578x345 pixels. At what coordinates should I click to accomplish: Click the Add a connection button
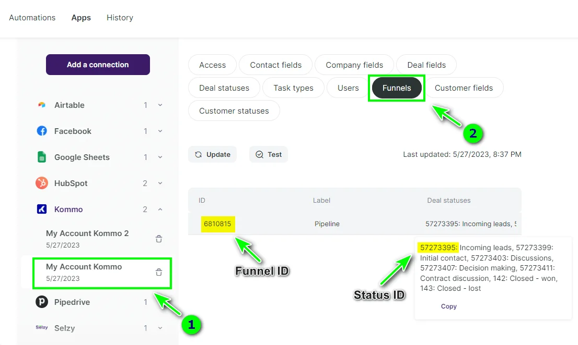pos(98,65)
